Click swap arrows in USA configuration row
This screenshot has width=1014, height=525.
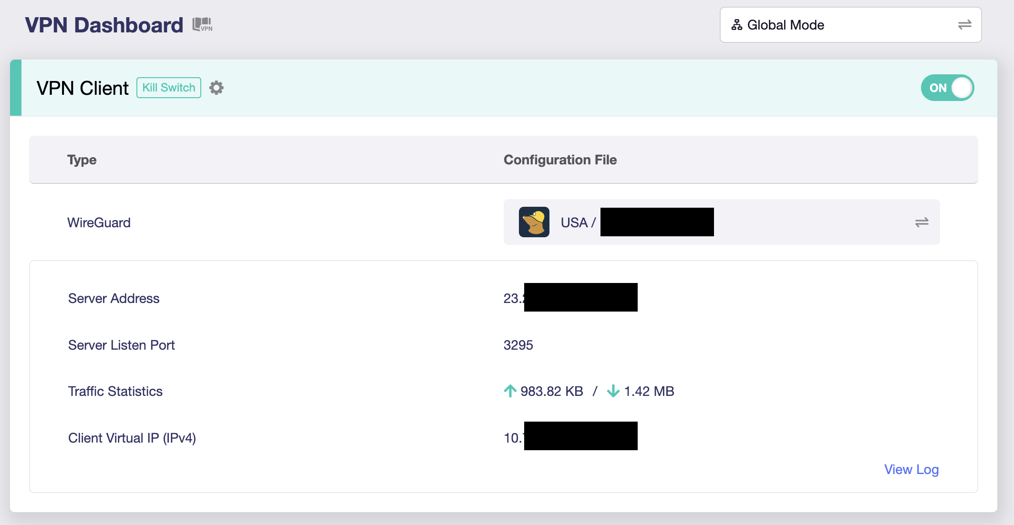click(921, 222)
